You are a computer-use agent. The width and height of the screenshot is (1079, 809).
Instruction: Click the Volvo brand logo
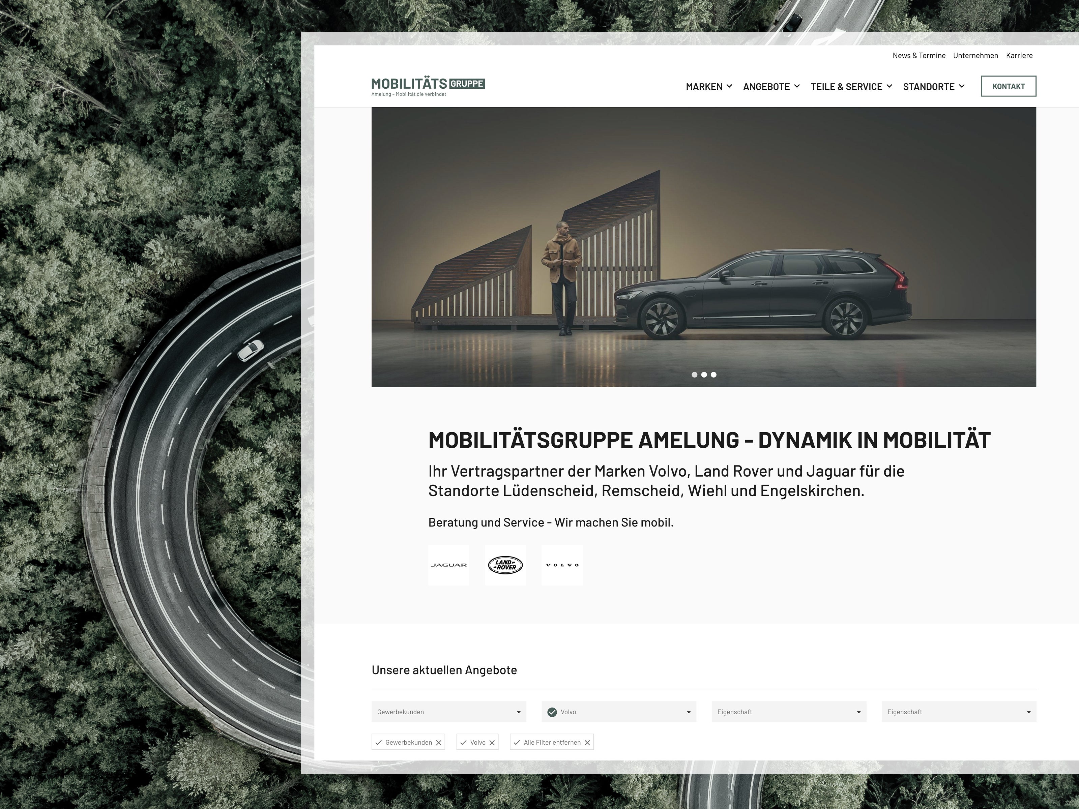562,565
